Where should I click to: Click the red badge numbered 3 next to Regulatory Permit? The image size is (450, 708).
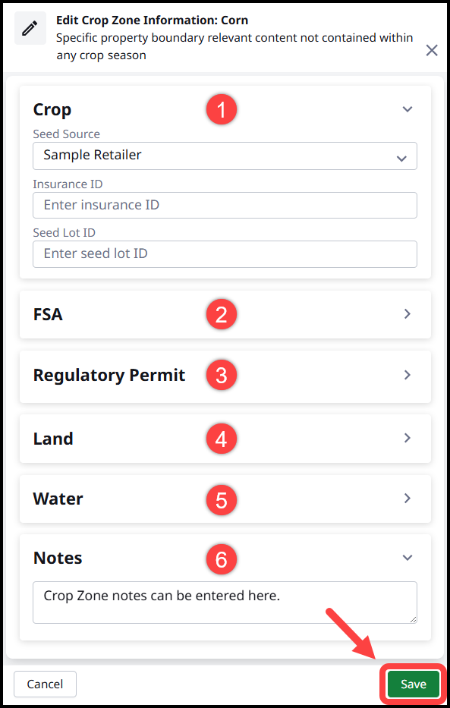tap(221, 375)
